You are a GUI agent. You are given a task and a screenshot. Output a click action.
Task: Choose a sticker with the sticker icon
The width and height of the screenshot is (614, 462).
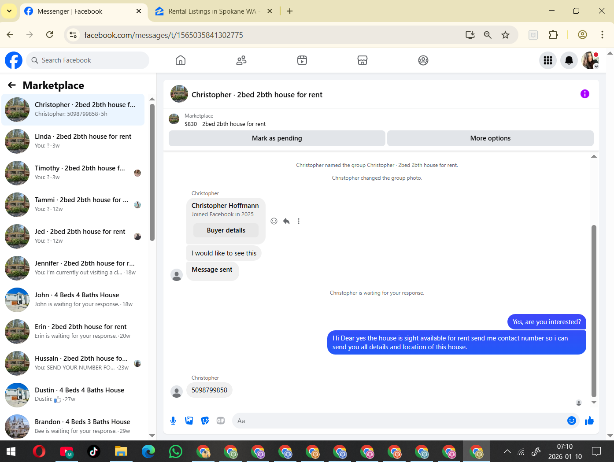pos(205,421)
